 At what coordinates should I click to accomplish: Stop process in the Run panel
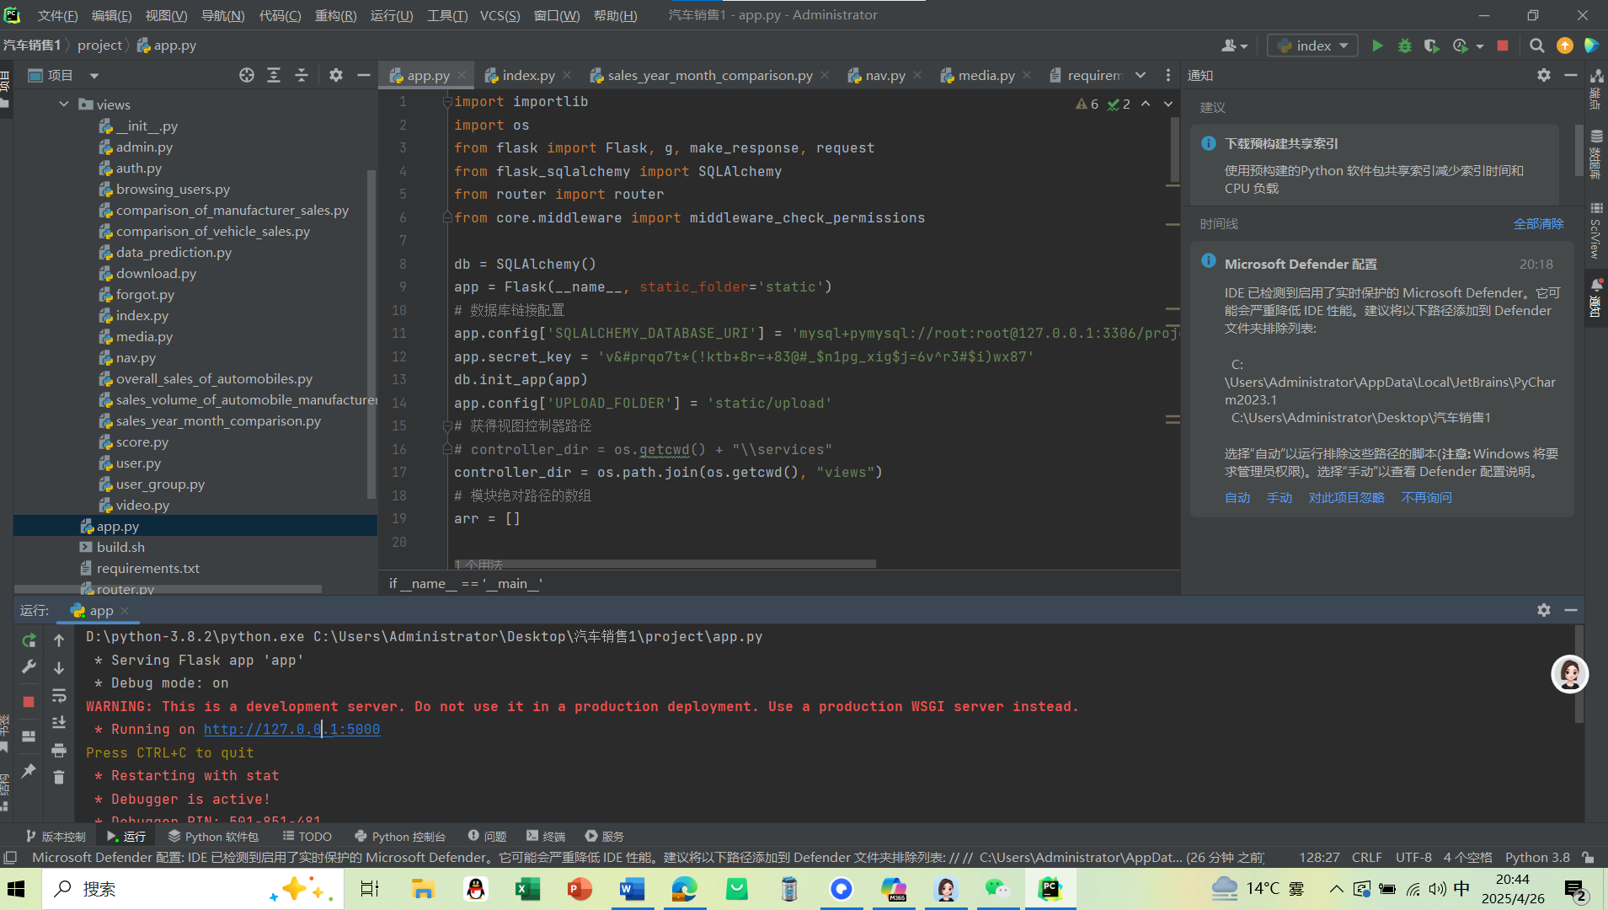[x=29, y=701]
